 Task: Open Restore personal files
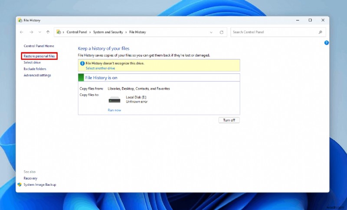tap(39, 56)
